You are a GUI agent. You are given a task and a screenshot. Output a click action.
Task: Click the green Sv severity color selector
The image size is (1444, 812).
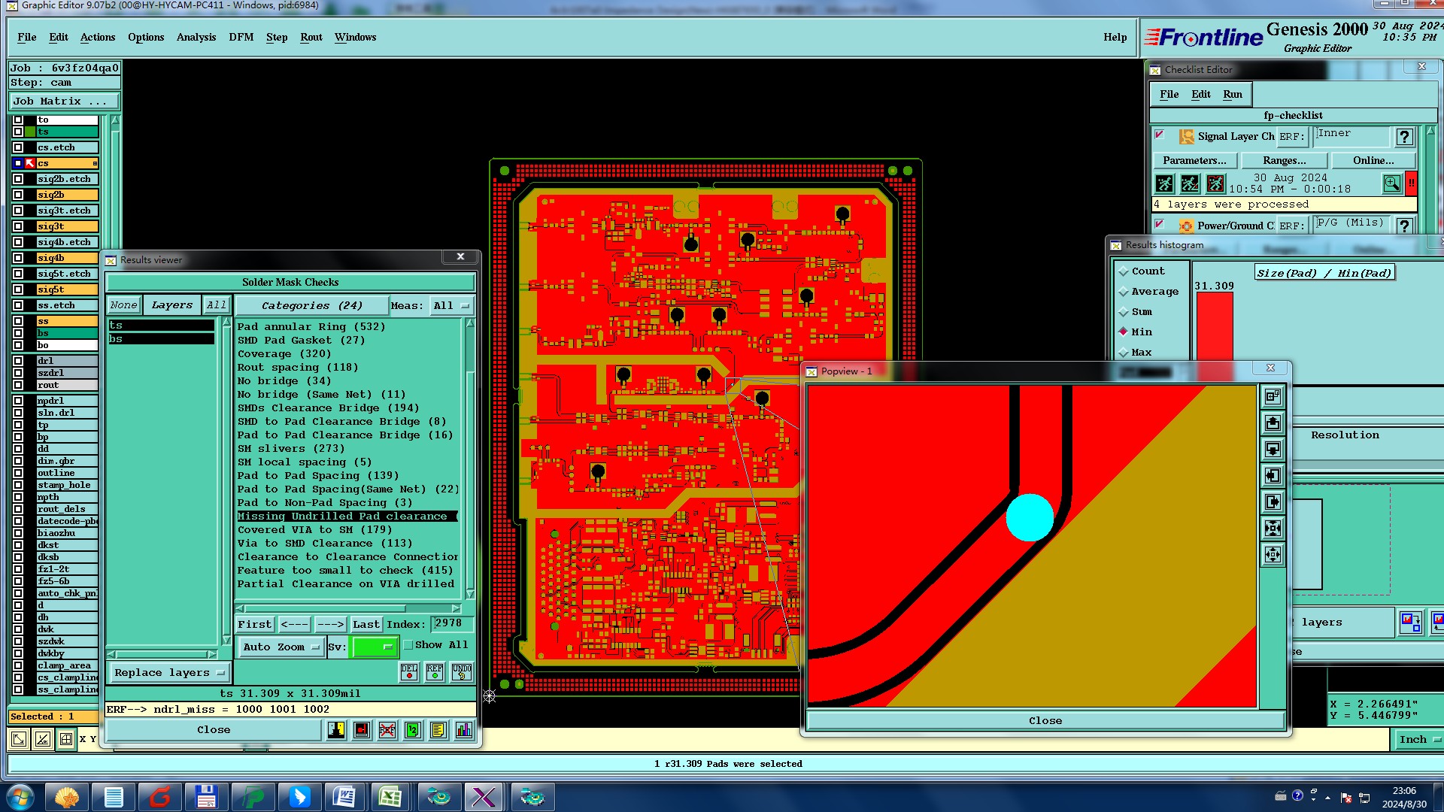point(374,647)
